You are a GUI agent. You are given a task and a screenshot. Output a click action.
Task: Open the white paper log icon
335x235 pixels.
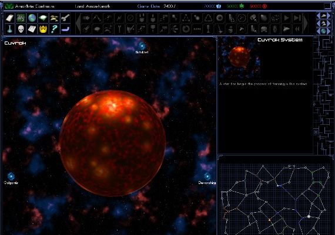click(x=32, y=29)
